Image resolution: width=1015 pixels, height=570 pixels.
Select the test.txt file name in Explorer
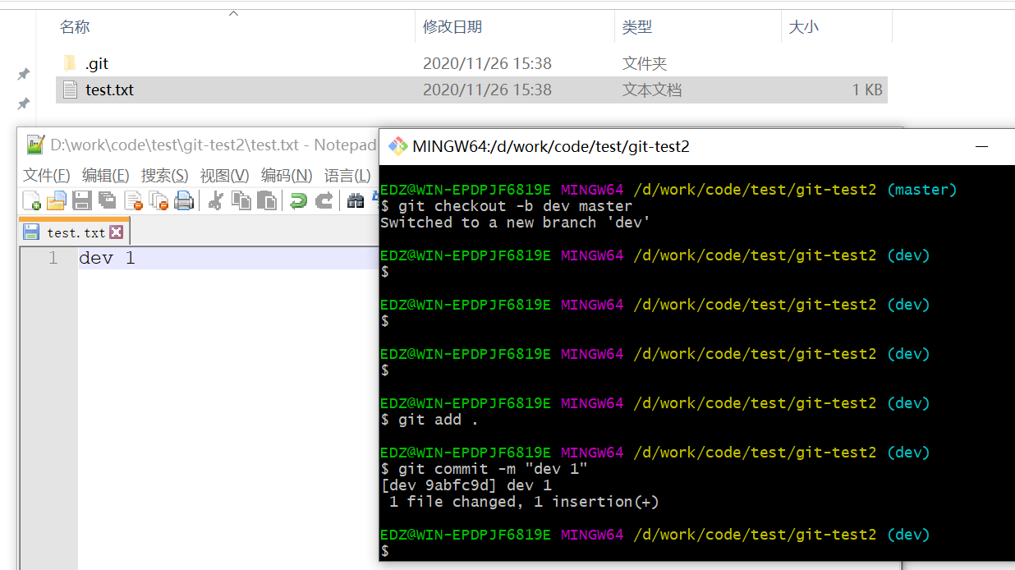click(109, 90)
